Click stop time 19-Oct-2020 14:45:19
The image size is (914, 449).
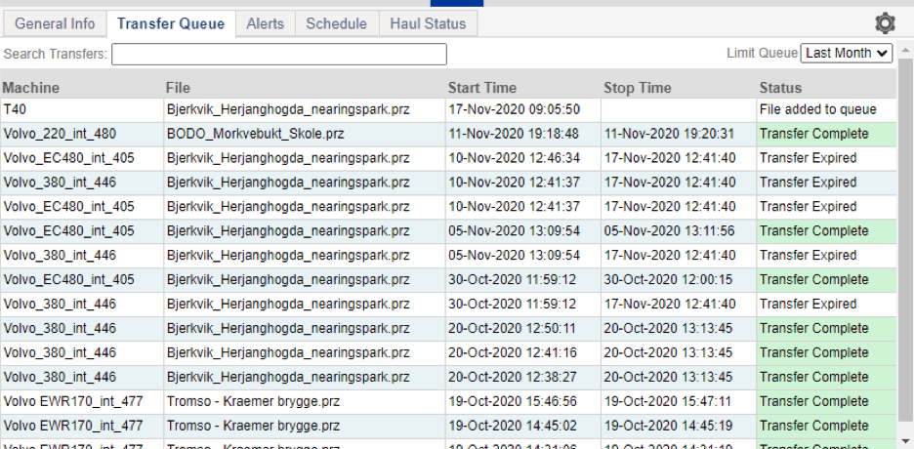pyautogui.click(x=667, y=427)
